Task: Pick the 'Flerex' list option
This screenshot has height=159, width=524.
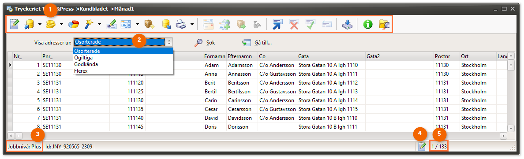Action: pyautogui.click(x=123, y=70)
